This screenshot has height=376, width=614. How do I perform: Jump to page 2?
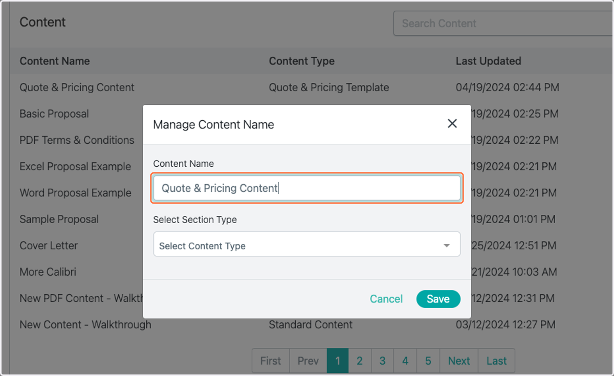click(360, 361)
